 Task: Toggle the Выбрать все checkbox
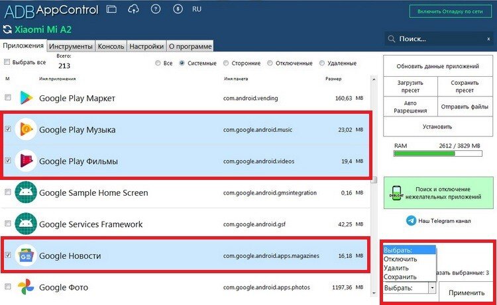pos(7,62)
